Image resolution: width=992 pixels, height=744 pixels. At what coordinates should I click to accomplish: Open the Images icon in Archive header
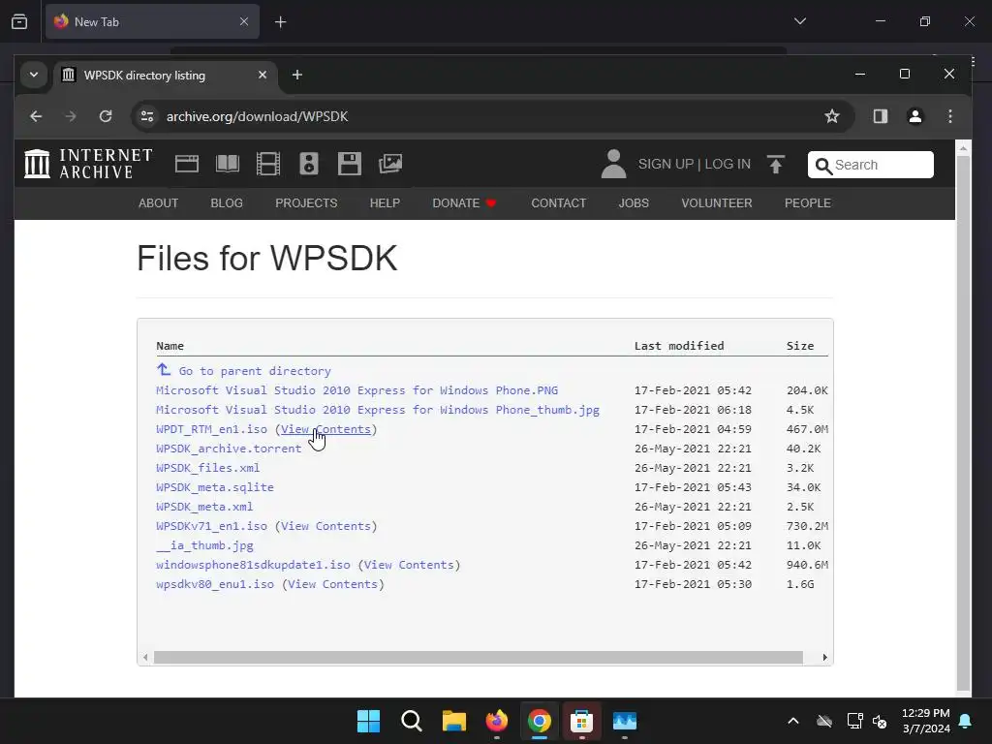(390, 164)
